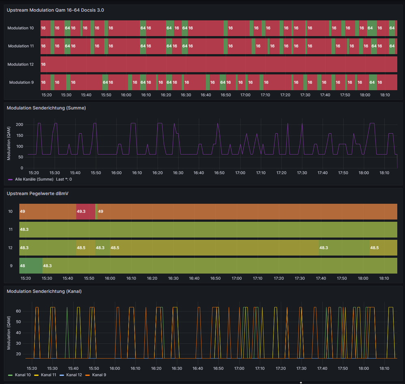This screenshot has height=384, width=405.
Task: Open the Upstream Modulation Qam 16-64 panel title menu
Action: [55, 10]
